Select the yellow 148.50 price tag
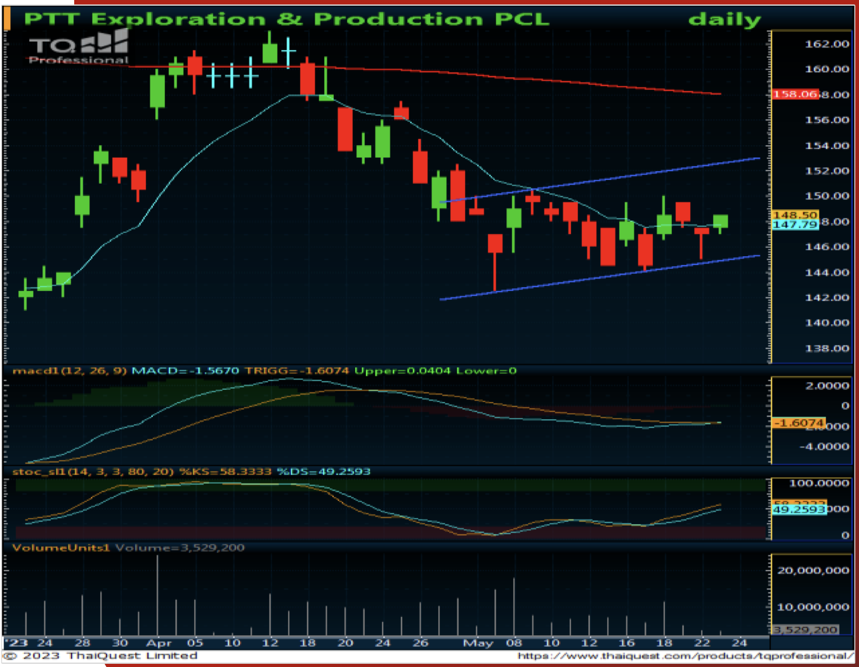This screenshot has height=667, width=859. click(795, 215)
